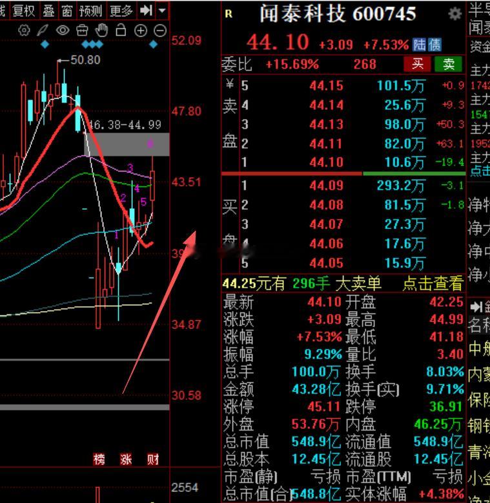Screen dimensions: 490x503
Task: Click the 跌停 price 36.91
Action: tap(446, 407)
